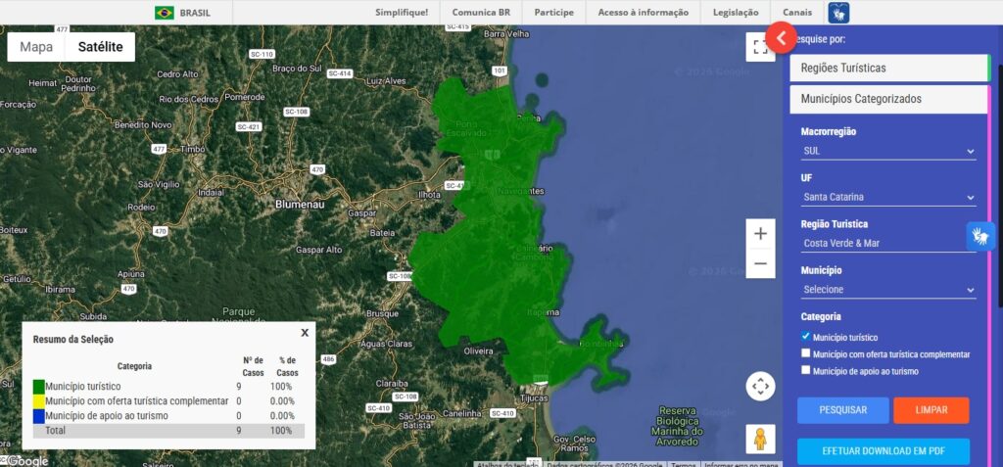Image resolution: width=1003 pixels, height=467 pixels.
Task: Click Gaspar label on the map
Action: coord(361,212)
